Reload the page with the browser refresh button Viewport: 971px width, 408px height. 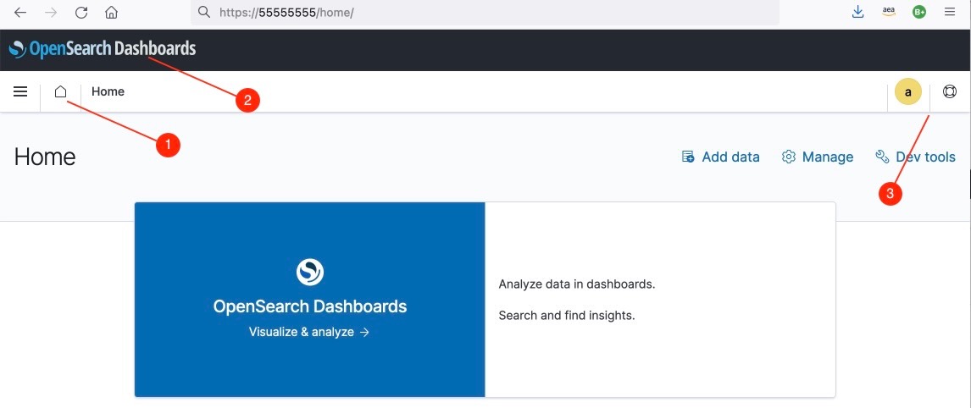(x=81, y=13)
